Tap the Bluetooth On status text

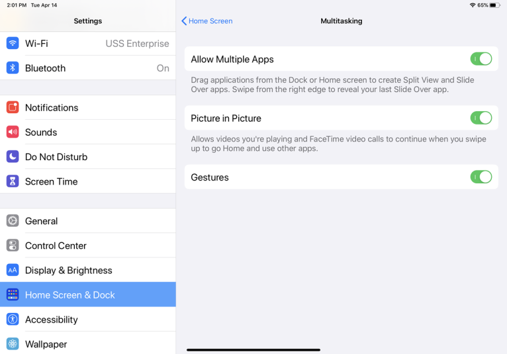pos(163,68)
